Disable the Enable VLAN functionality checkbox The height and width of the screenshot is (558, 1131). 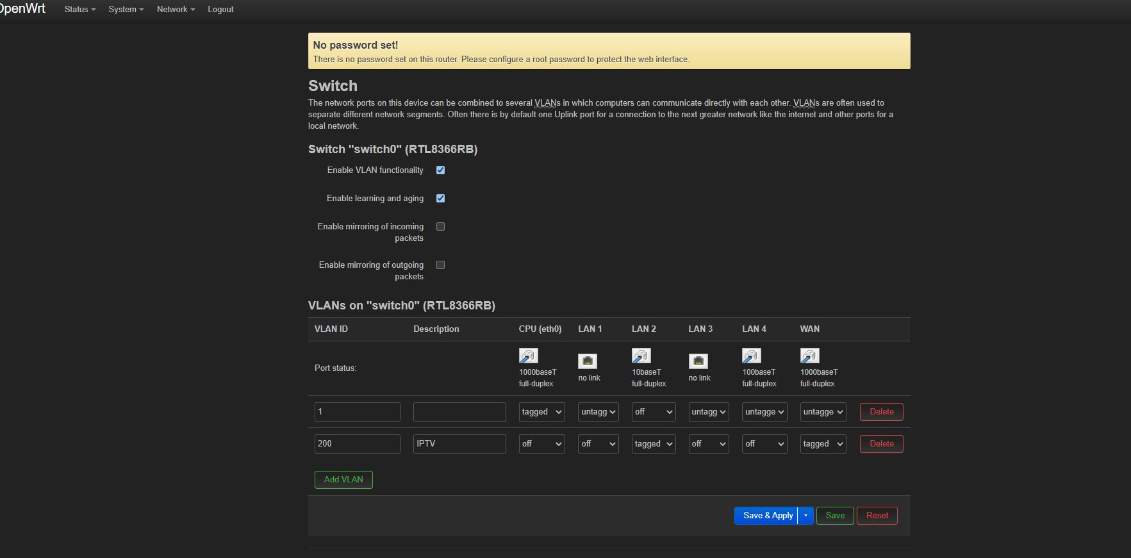pyautogui.click(x=440, y=170)
